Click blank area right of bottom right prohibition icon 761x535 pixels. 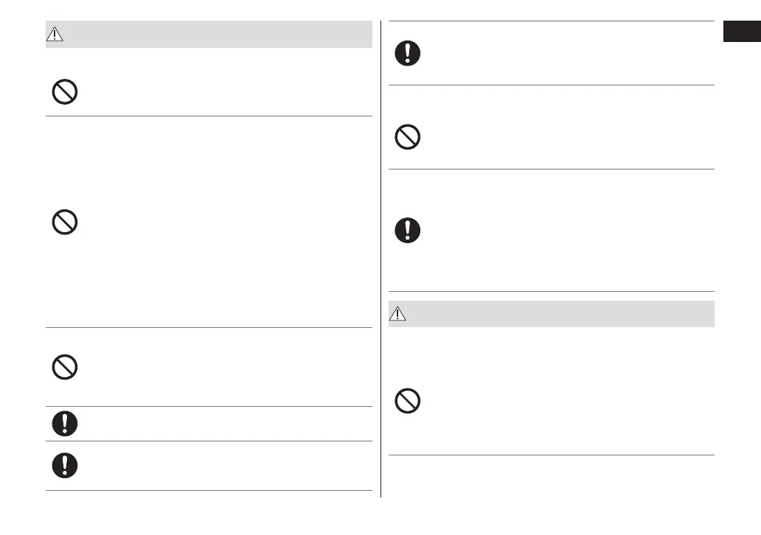[560, 400]
